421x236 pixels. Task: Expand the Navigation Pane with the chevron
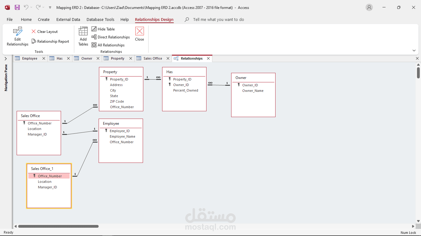pos(6,59)
